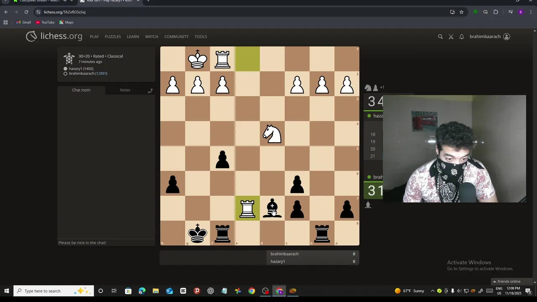Click the browser Back button
Image resolution: width=537 pixels, height=302 pixels.
point(6,12)
